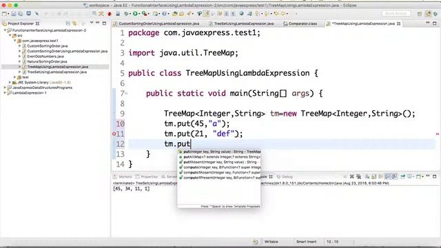Minimize the Project Explorer panel
441x248 pixels.
[x=97, y=23]
